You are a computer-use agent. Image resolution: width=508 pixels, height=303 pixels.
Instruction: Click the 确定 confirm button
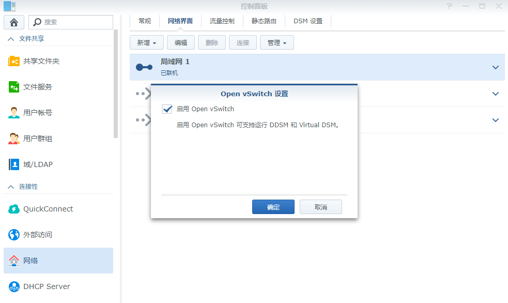click(x=273, y=207)
